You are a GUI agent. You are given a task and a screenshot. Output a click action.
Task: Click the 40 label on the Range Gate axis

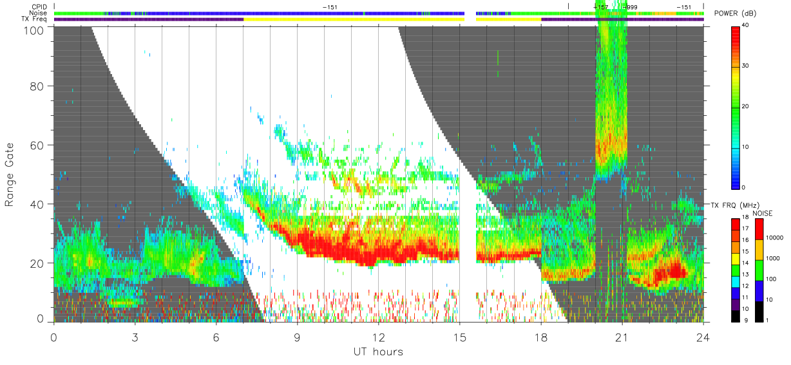tap(37, 204)
